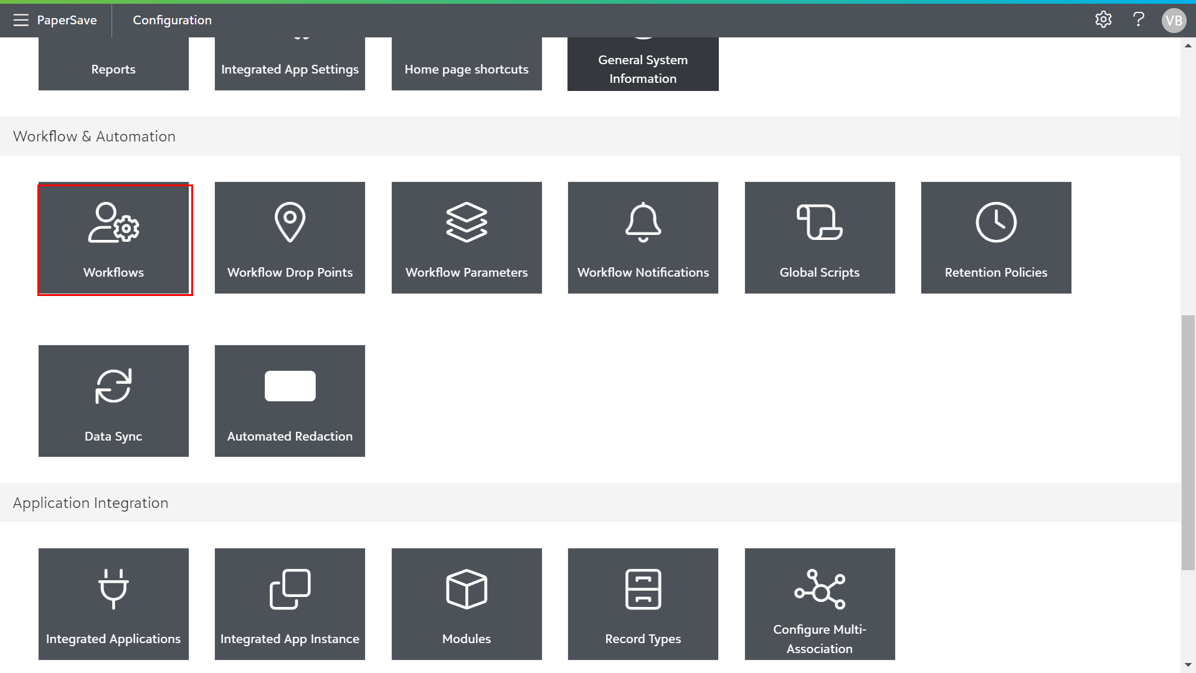Image resolution: width=1196 pixels, height=673 pixels.
Task: Expand the hamburger navigation menu
Action: click(x=21, y=20)
